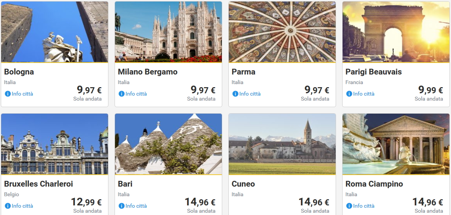This screenshot has width=451, height=215.
Task: Select the Cuneo destination title
Action: (243, 184)
